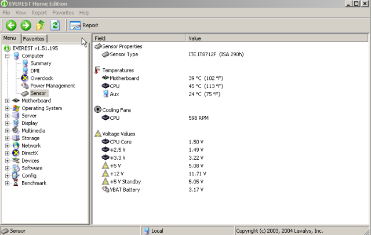The height and width of the screenshot is (235, 371).
Task: Click the green Back arrow button
Action: click(11, 25)
